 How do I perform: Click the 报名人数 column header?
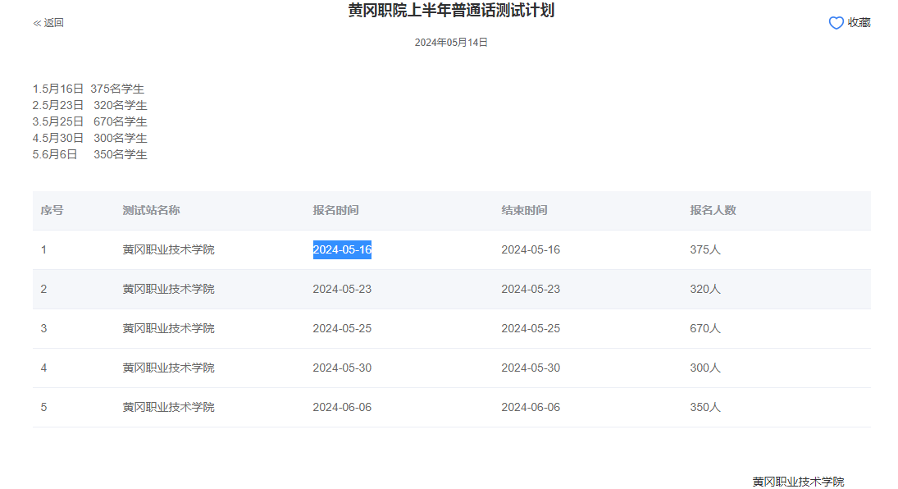pyautogui.click(x=713, y=210)
